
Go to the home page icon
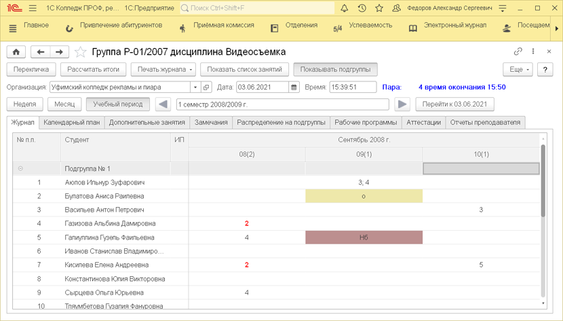[16, 52]
